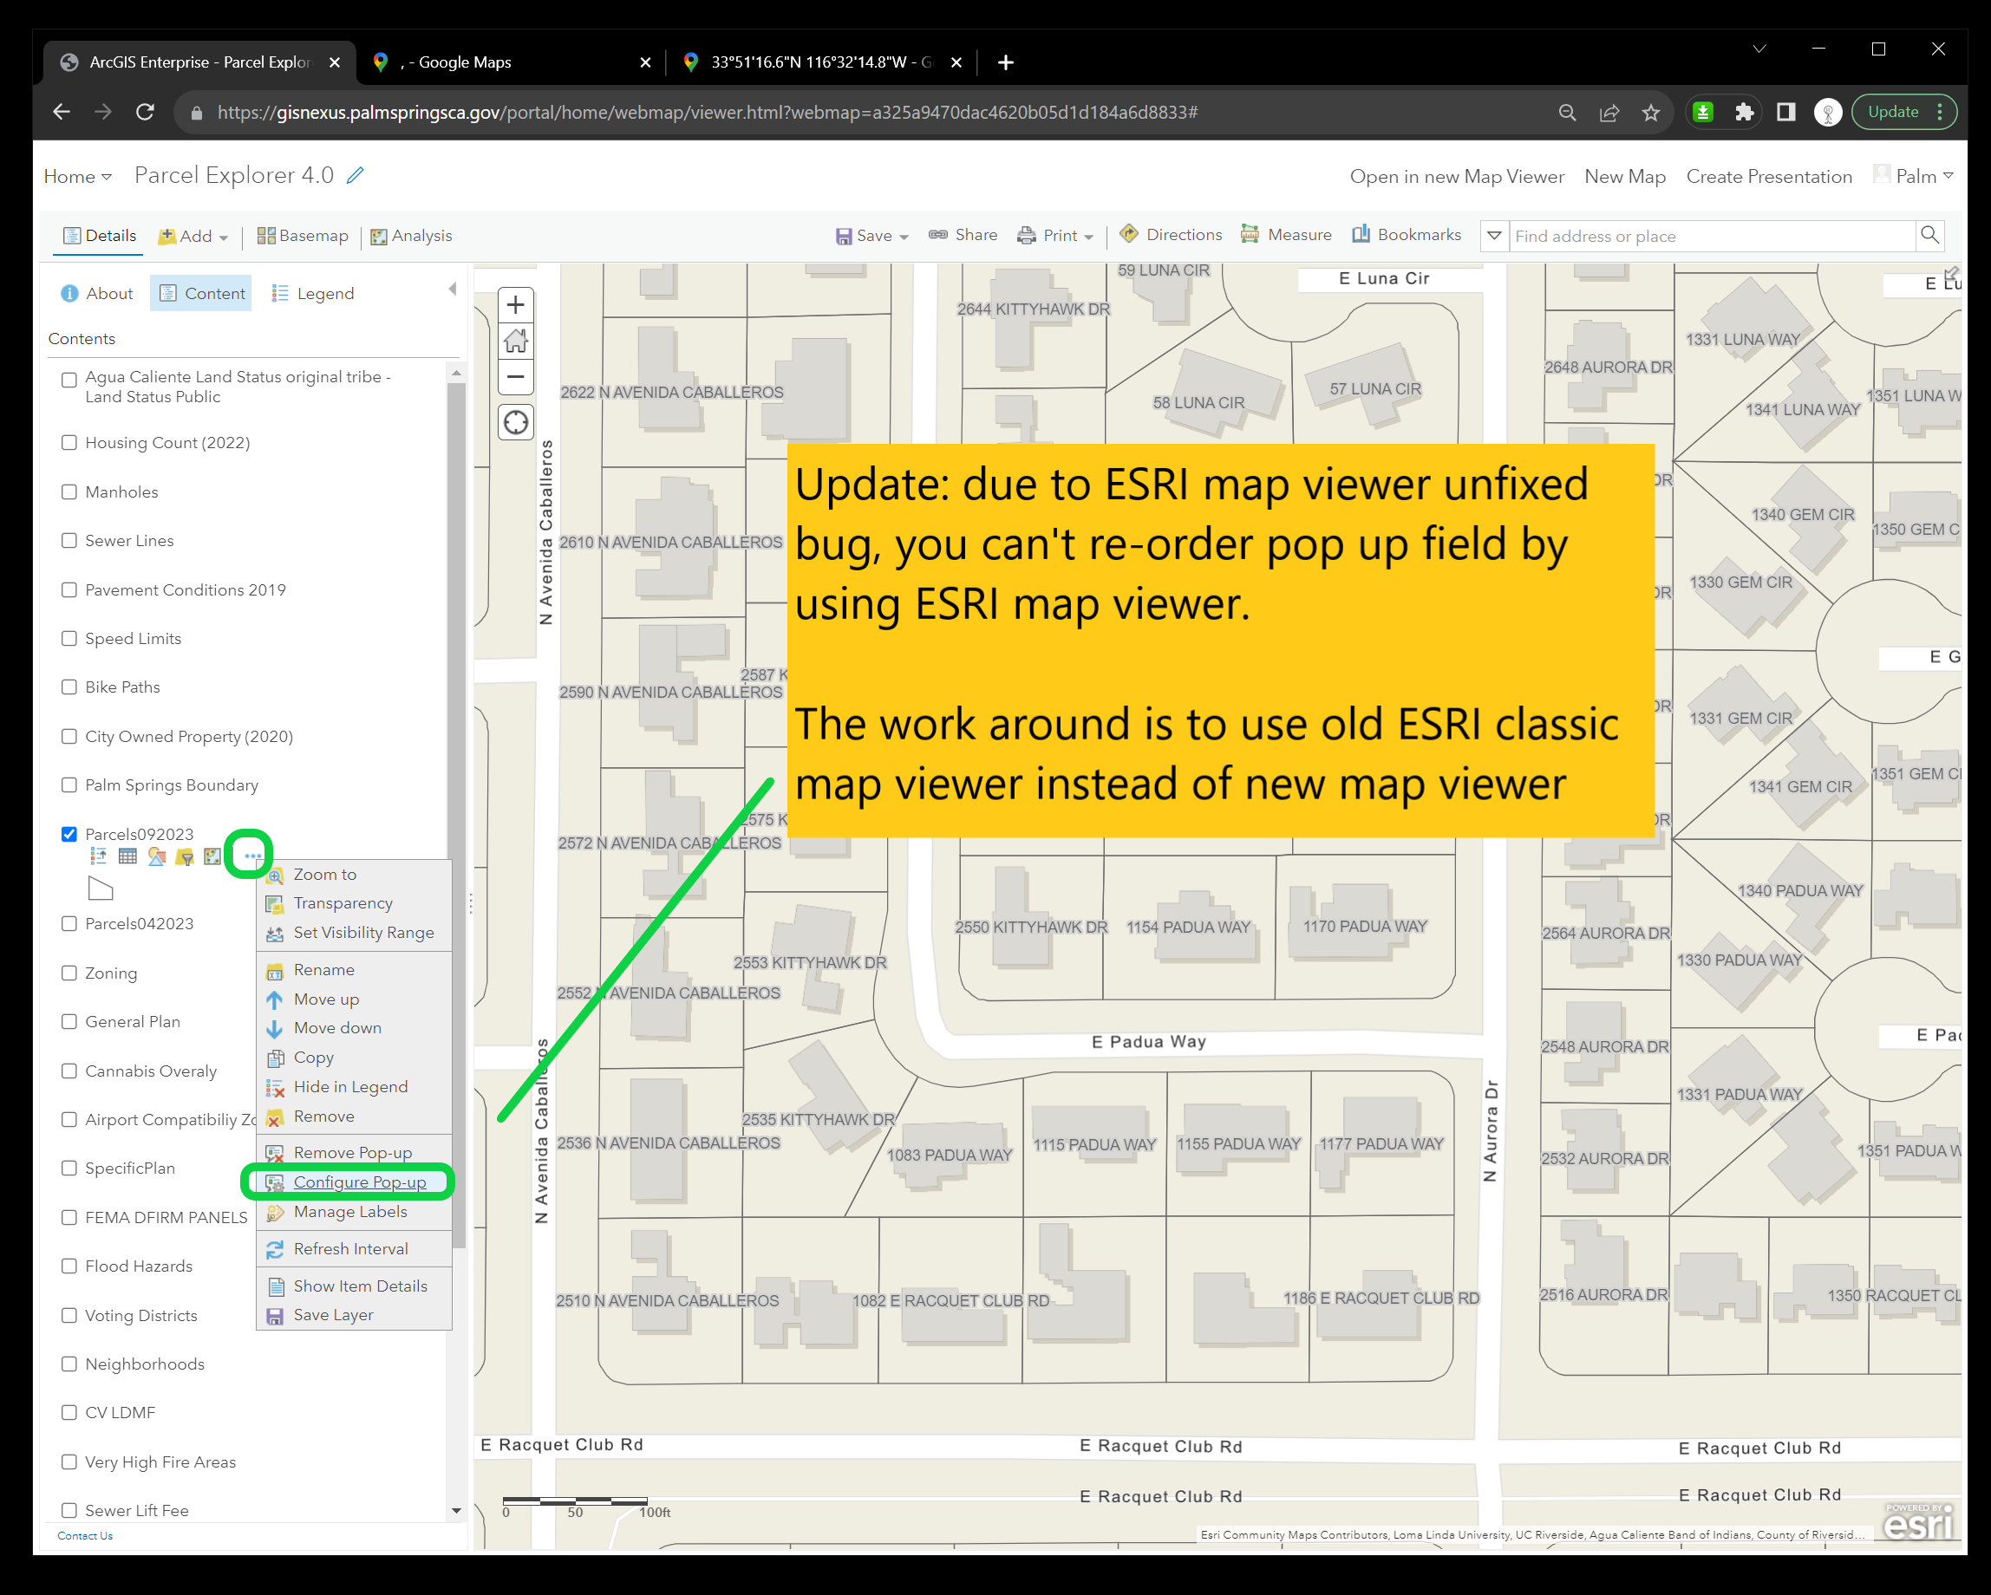Bookmark this page with star icon

point(1651,112)
